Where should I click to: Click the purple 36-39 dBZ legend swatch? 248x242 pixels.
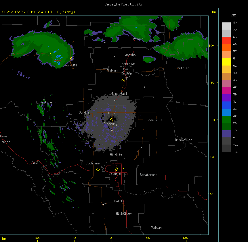click(x=226, y=98)
